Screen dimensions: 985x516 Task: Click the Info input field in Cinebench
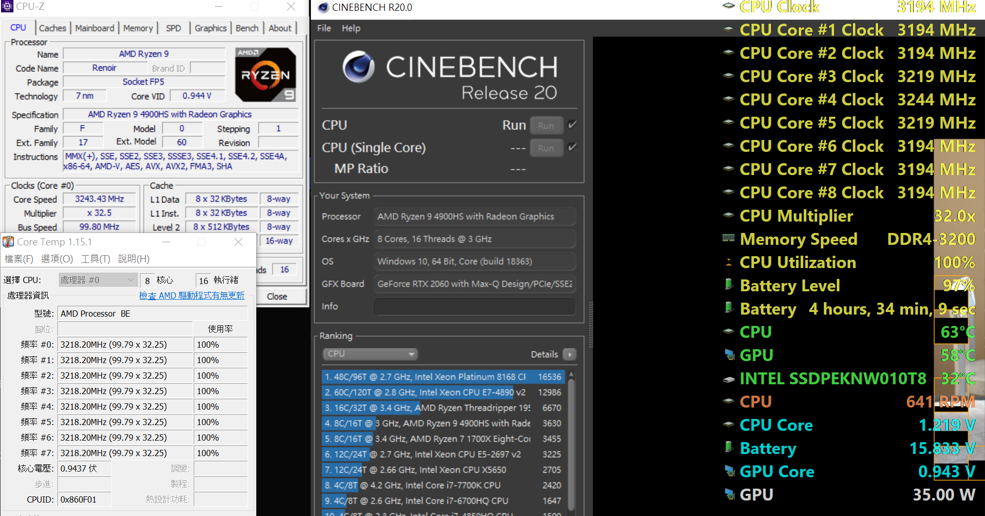[x=474, y=306]
